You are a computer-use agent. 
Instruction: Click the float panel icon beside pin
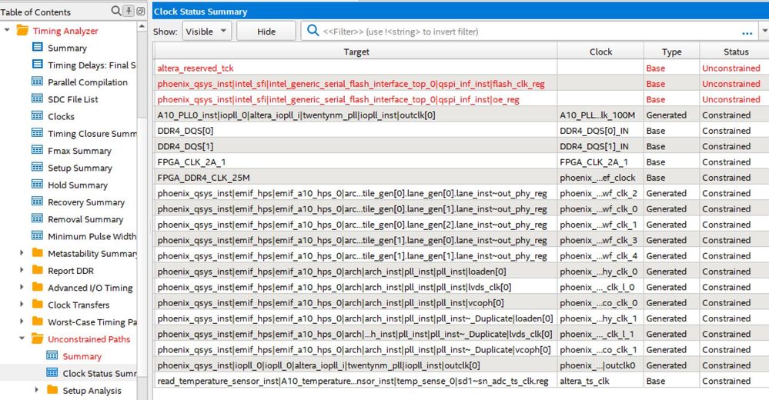140,11
